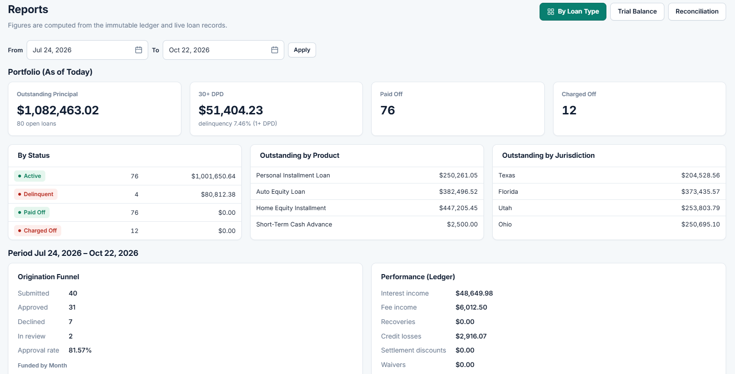735x374 pixels.
Task: Click the Utah jurisdiction row label
Action: click(x=505, y=208)
